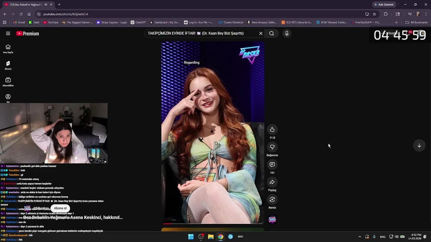Image resolution: width=431 pixels, height=242 pixels.
Task: Open Ana Sayfa in the sidebar
Action: (8, 49)
